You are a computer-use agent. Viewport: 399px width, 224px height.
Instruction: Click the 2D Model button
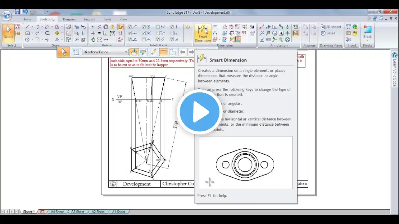[x=331, y=27]
